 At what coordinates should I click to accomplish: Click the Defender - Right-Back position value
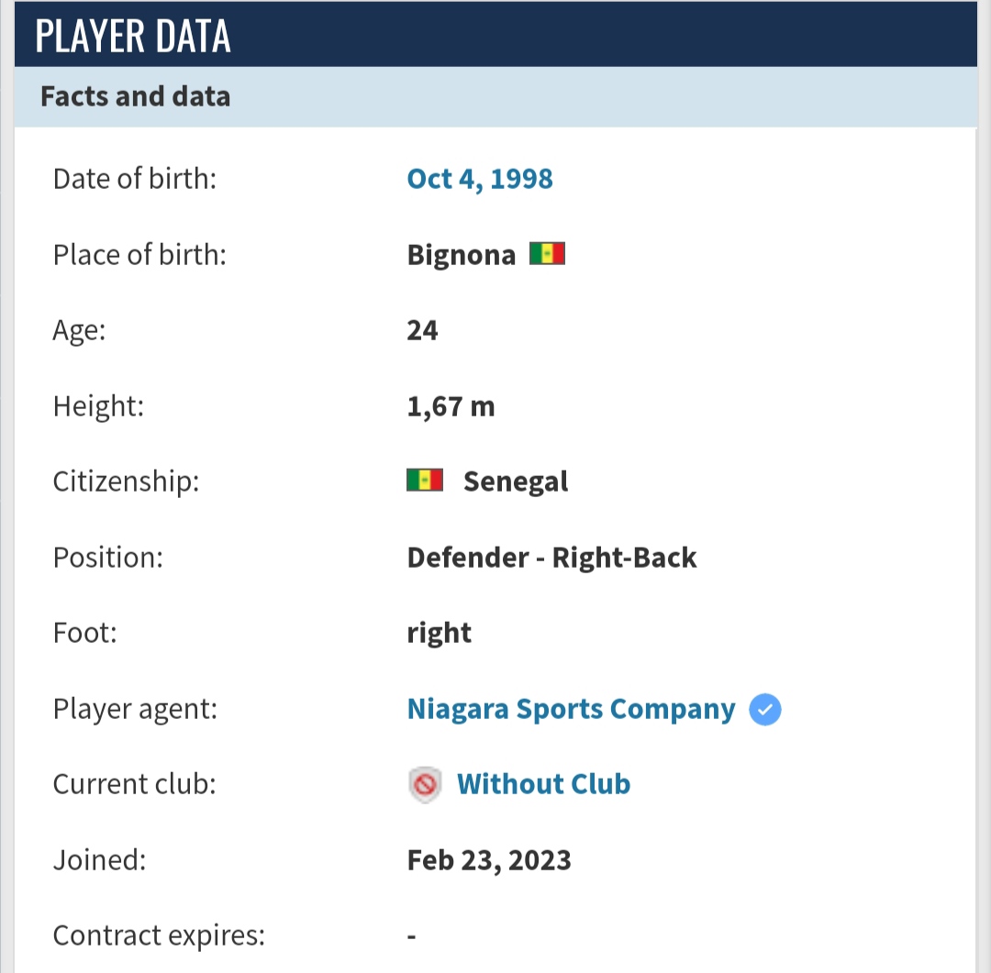pyautogui.click(x=551, y=558)
